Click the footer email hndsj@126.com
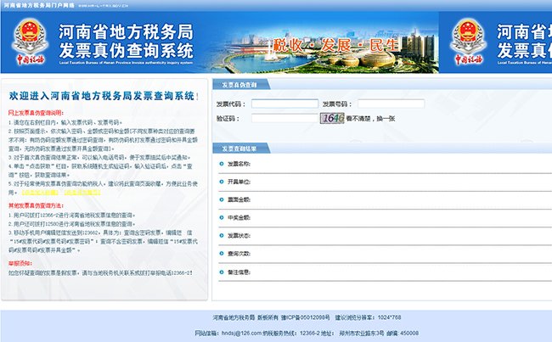Image resolution: width=552 pixels, height=342 pixels. [241, 334]
